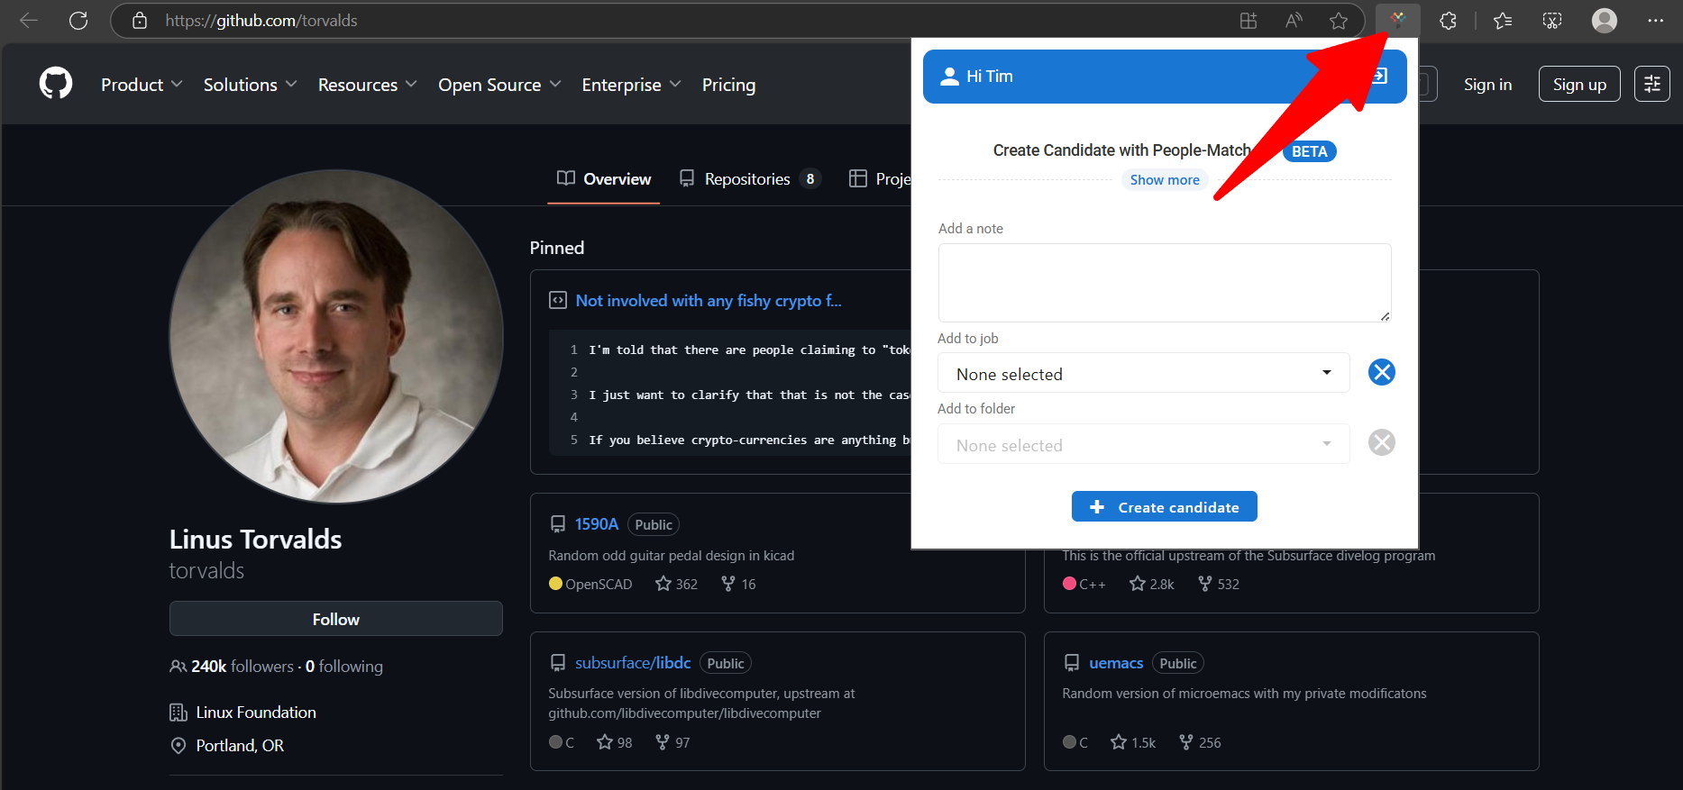Click the 2.8k stars count on Subsurface
Viewport: 1683px width, 790px height.
pyautogui.click(x=1152, y=584)
